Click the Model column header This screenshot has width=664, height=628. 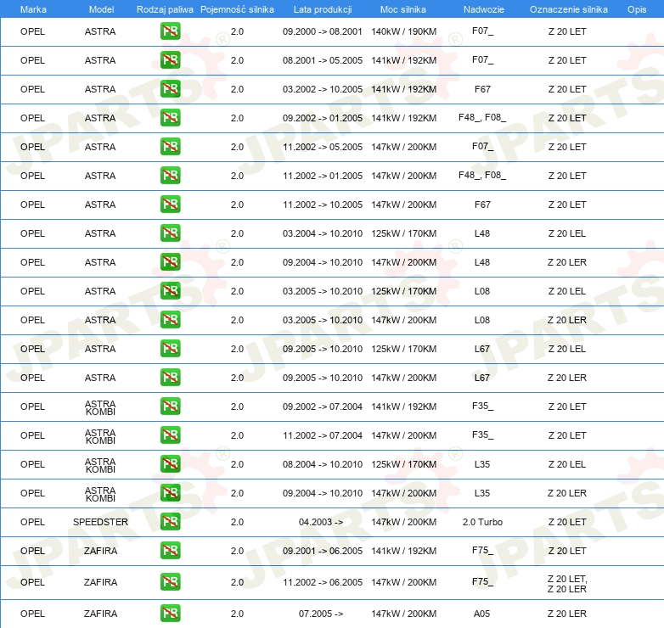coord(101,9)
